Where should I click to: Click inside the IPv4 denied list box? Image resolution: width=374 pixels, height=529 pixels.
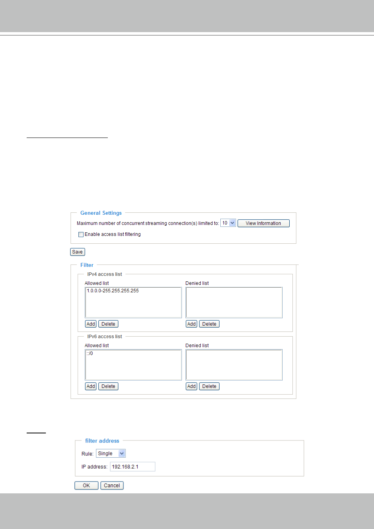[234, 303]
